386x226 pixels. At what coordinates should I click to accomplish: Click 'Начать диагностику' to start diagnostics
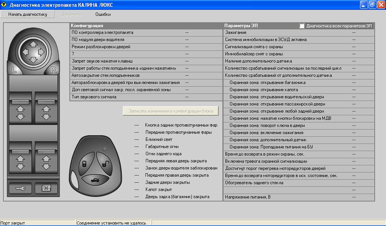coord(28,14)
